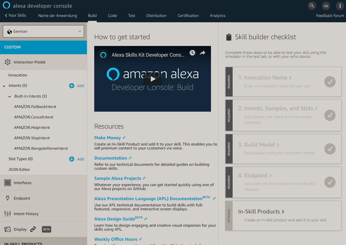Click the search magnifier icon
Image resolution: width=346 pixels, height=245 pixels.
(x=312, y=6)
